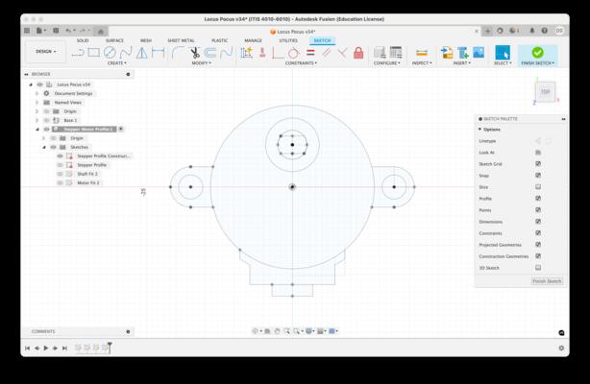Open the notifications bell icon
Viewport: 590px width, 384px height.
tap(532, 31)
